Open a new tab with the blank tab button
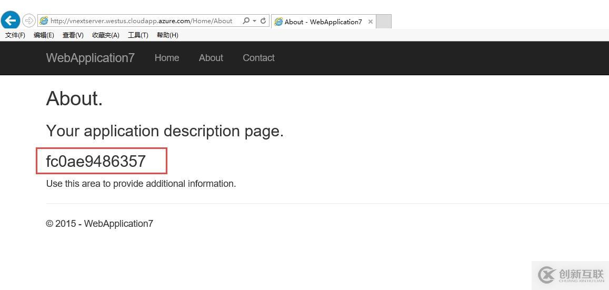 [x=384, y=22]
